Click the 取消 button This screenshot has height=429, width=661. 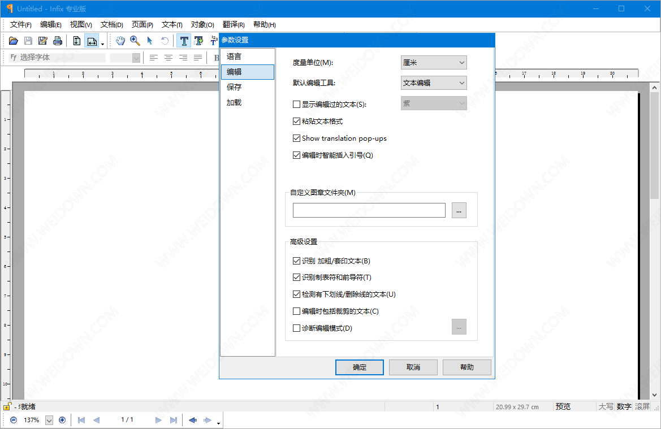click(x=413, y=367)
